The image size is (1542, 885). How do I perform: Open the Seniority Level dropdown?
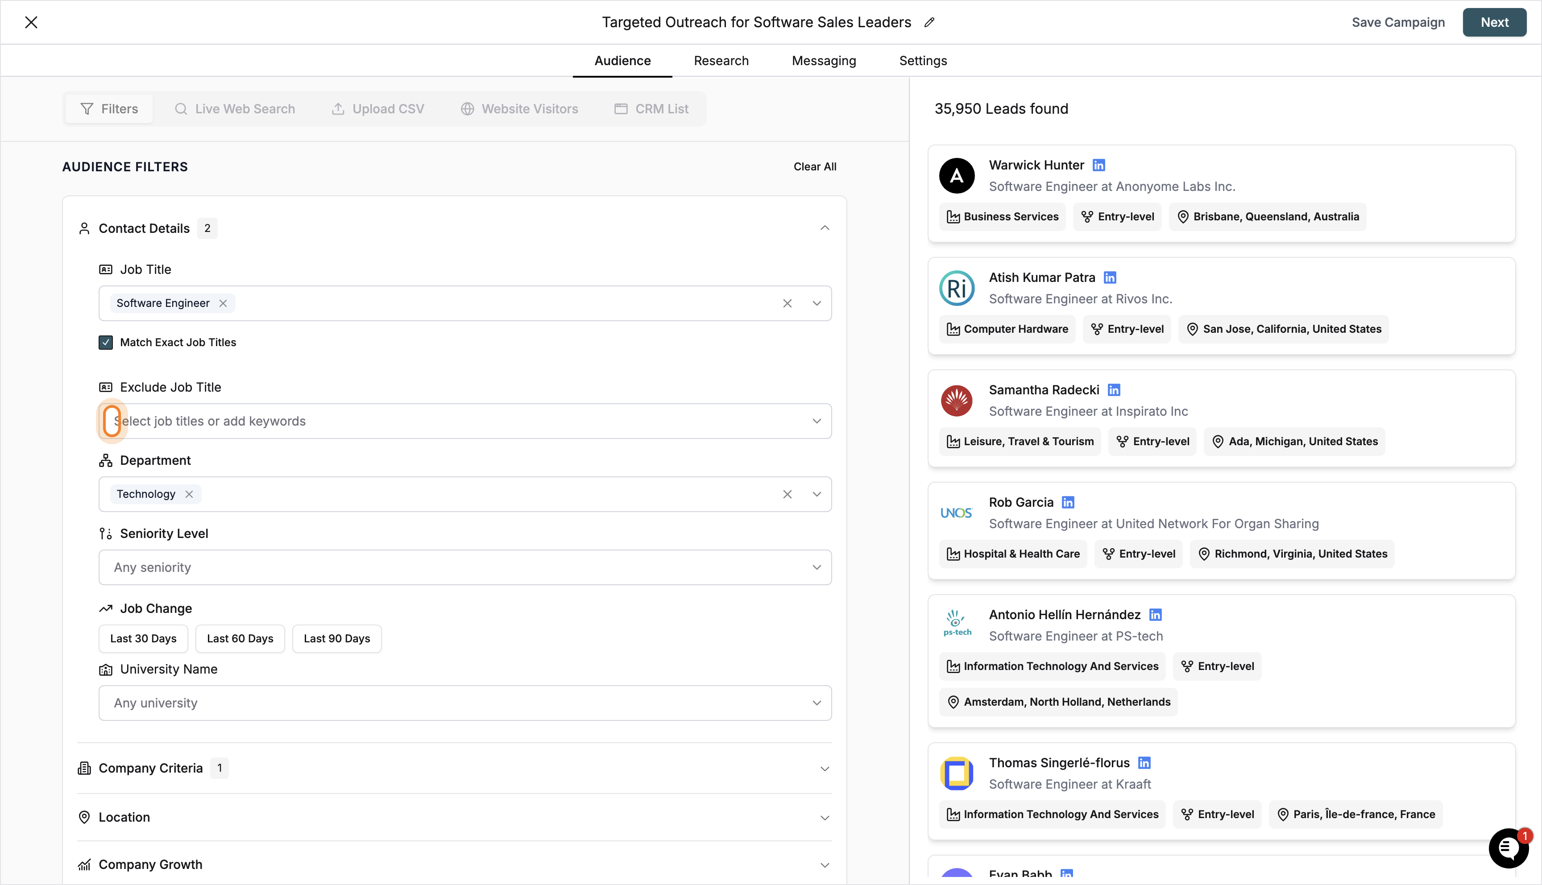[465, 567]
